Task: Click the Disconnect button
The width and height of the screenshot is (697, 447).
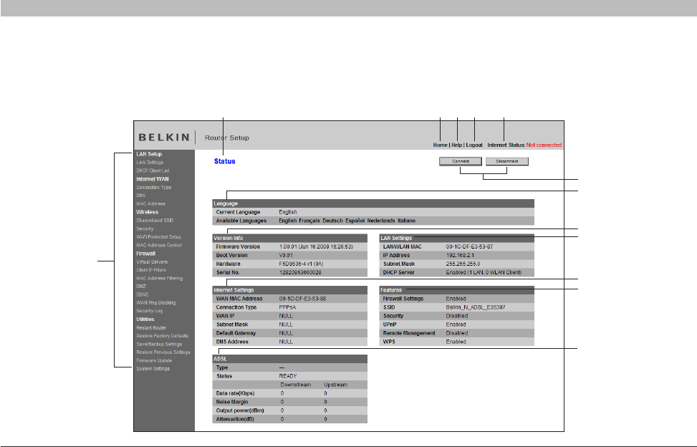Action: pos(506,161)
